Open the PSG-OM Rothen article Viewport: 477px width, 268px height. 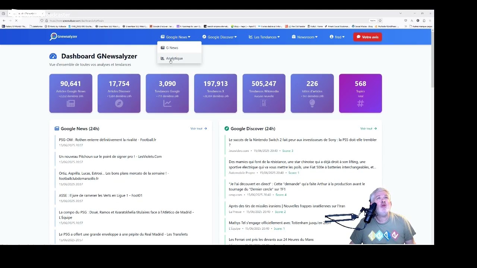click(107, 140)
